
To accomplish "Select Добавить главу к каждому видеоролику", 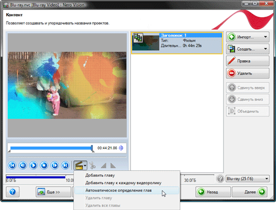I will pos(123,183).
